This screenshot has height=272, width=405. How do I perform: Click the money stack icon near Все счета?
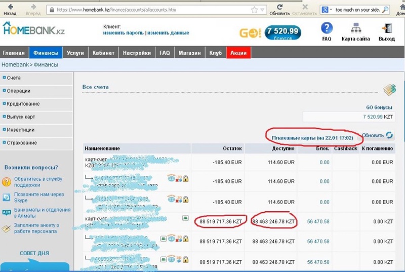point(389,90)
